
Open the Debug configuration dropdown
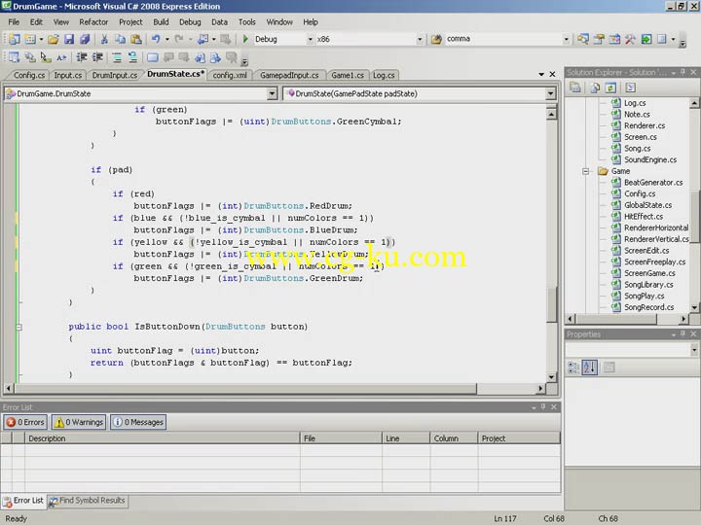pos(310,39)
